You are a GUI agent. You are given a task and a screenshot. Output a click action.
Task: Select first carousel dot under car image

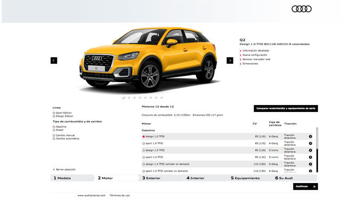[123, 98]
